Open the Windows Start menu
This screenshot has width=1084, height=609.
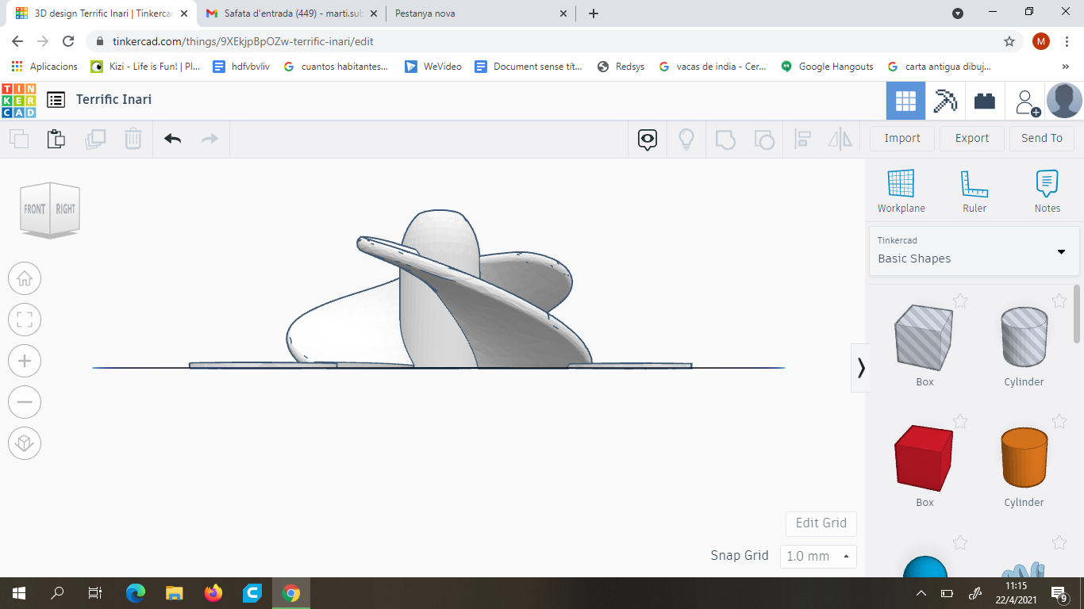pos(18,592)
